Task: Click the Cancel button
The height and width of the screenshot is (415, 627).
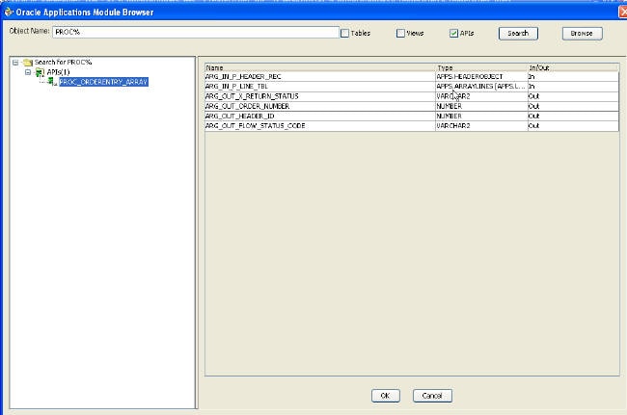Action: pos(432,396)
